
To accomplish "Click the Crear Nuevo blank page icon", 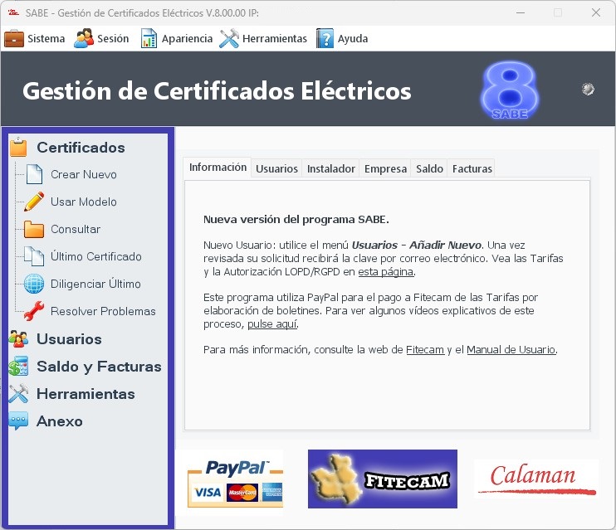I will (x=34, y=174).
